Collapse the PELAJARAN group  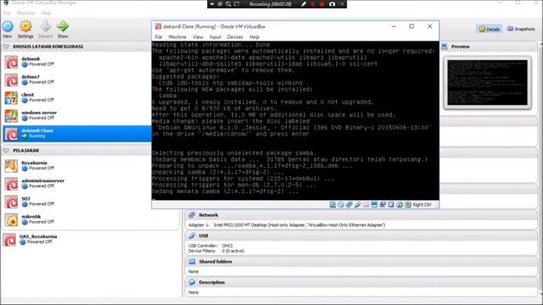click(x=6, y=151)
